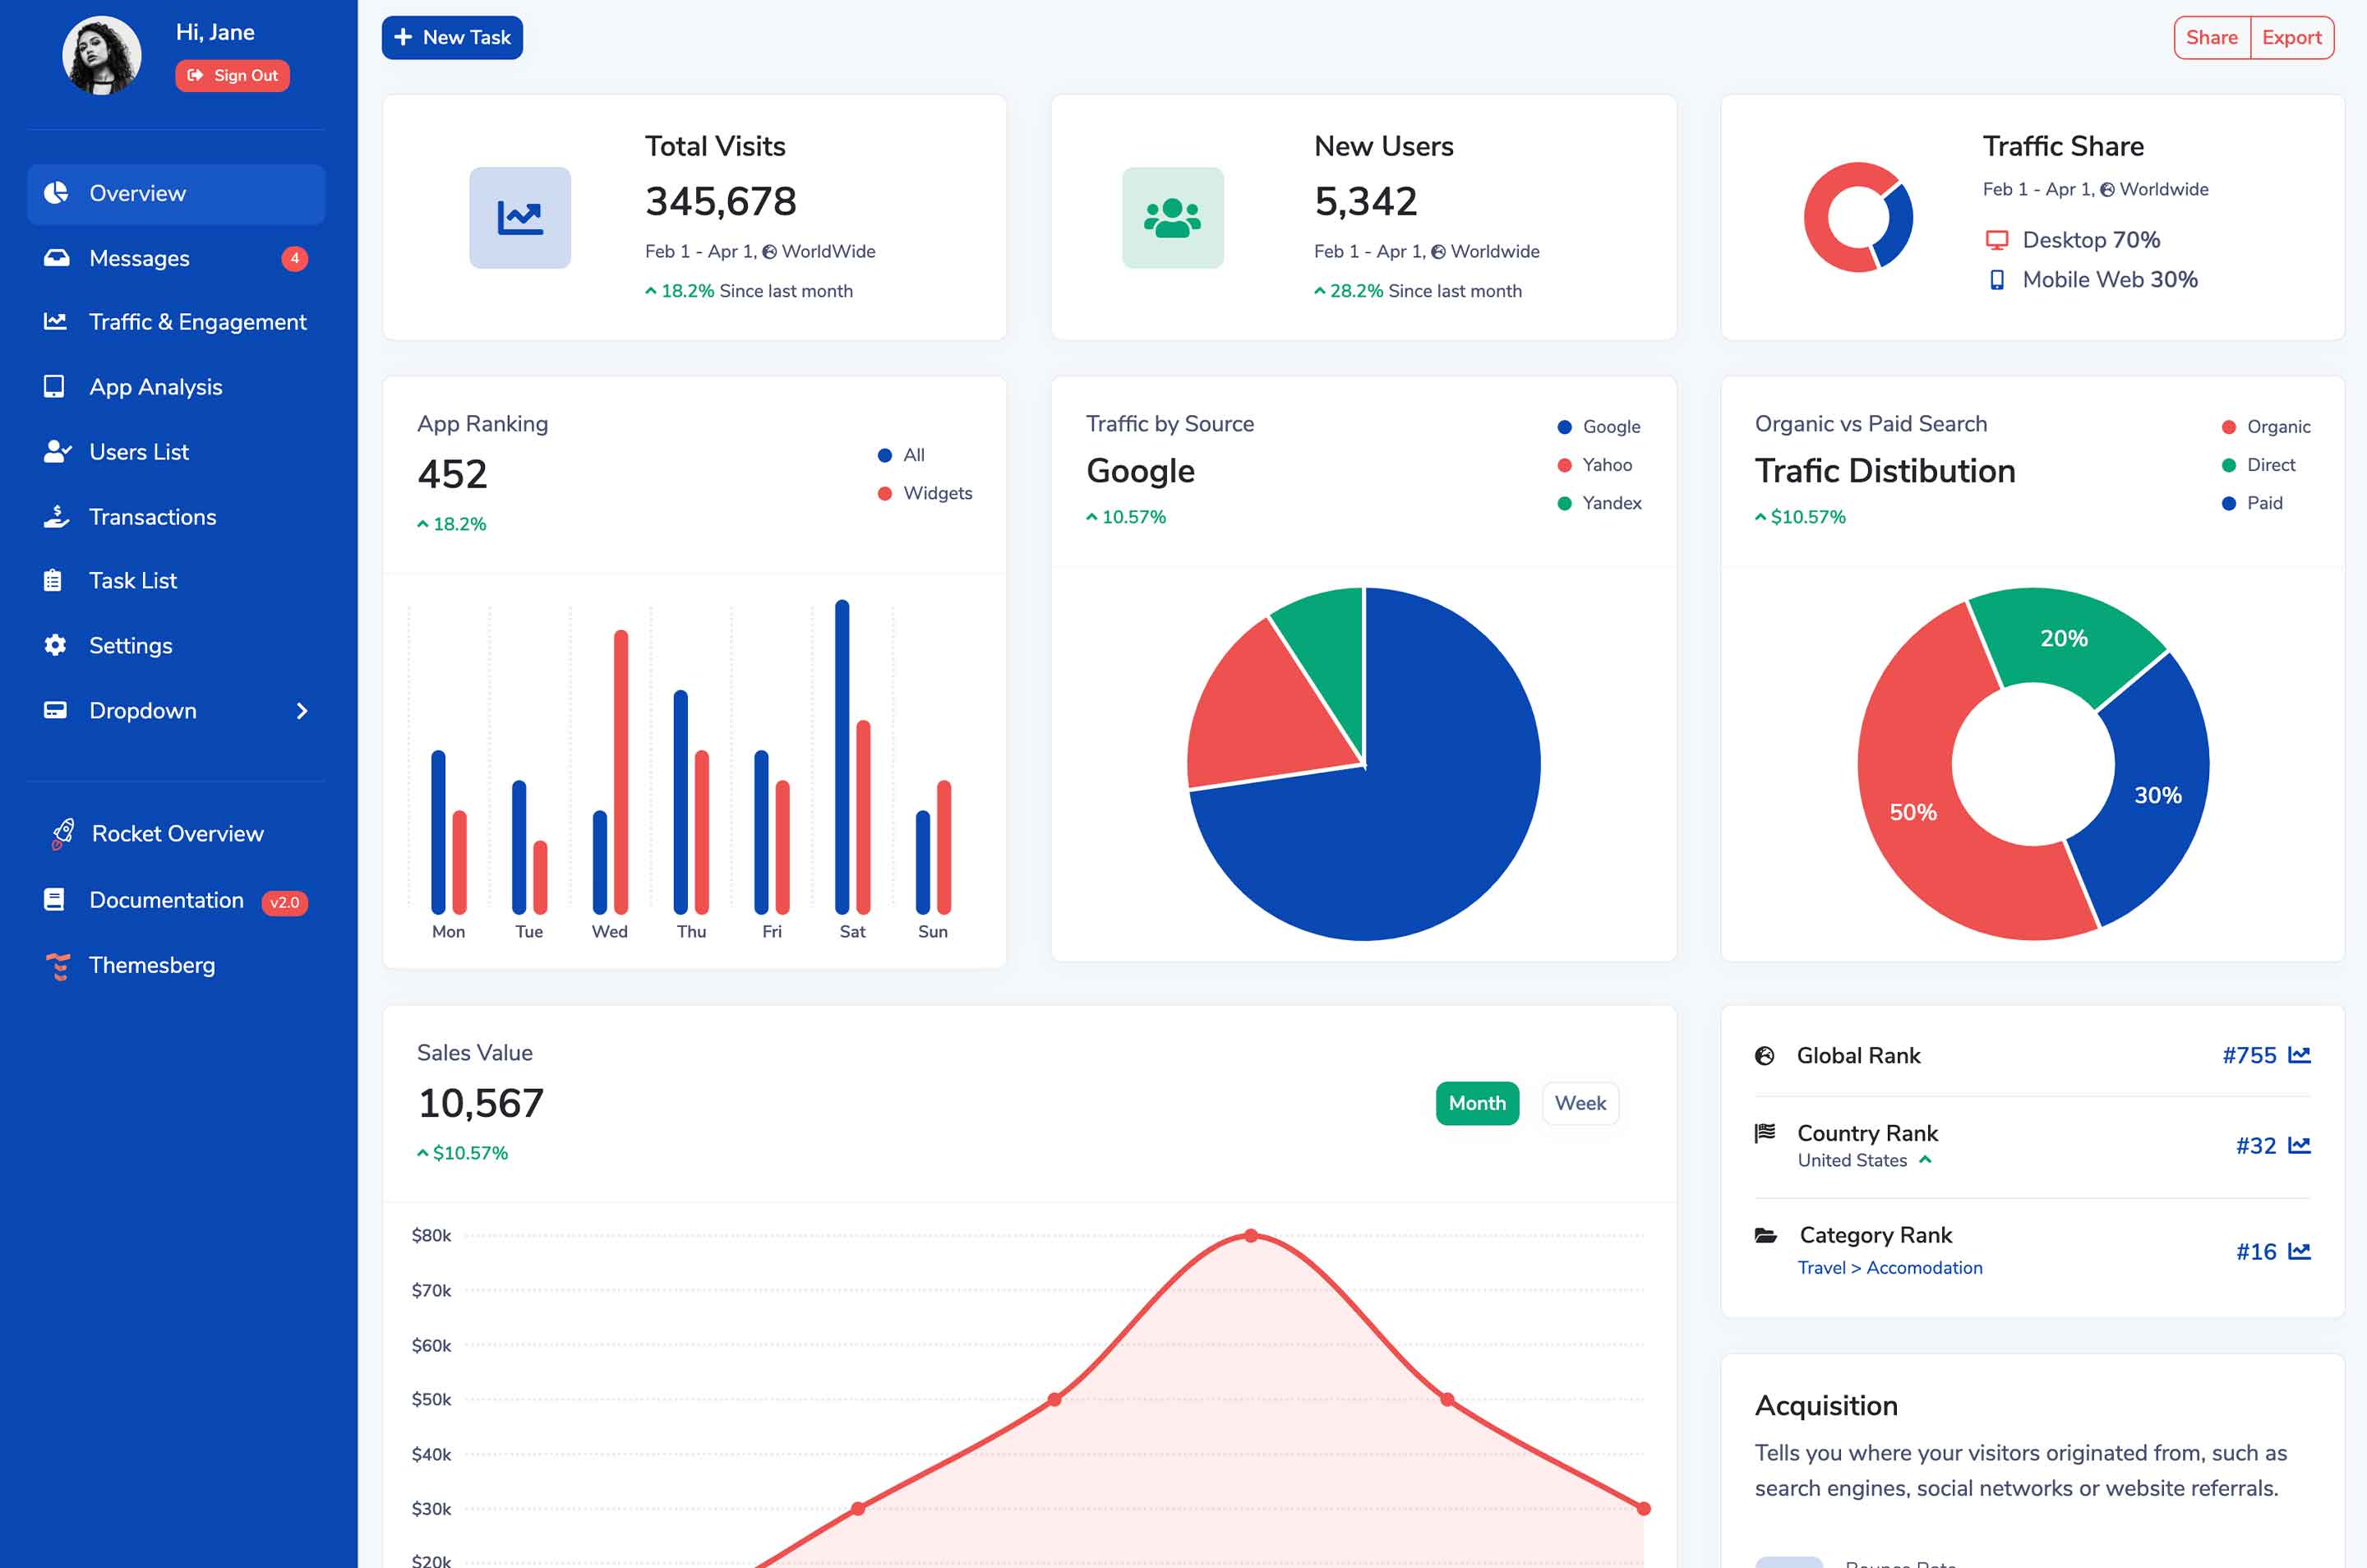Image resolution: width=2367 pixels, height=1568 pixels.
Task: Open the Messages sidebar icon
Action: point(56,257)
